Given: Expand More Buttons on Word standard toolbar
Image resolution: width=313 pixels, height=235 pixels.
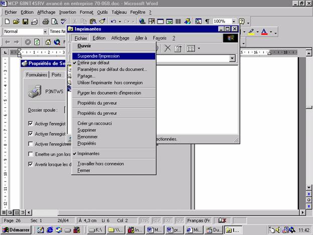Looking at the screenshot, I should click(x=248, y=23).
